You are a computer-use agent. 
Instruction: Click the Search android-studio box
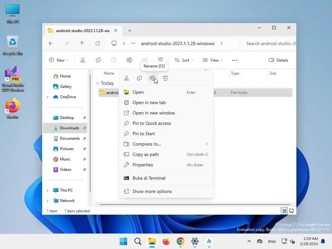(269, 43)
